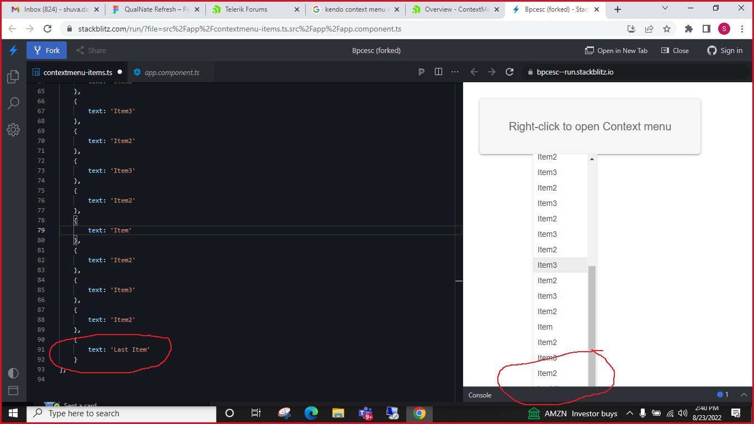The image size is (754, 424).
Task: Click the Share button in StackBlitz header
Action: tap(91, 50)
